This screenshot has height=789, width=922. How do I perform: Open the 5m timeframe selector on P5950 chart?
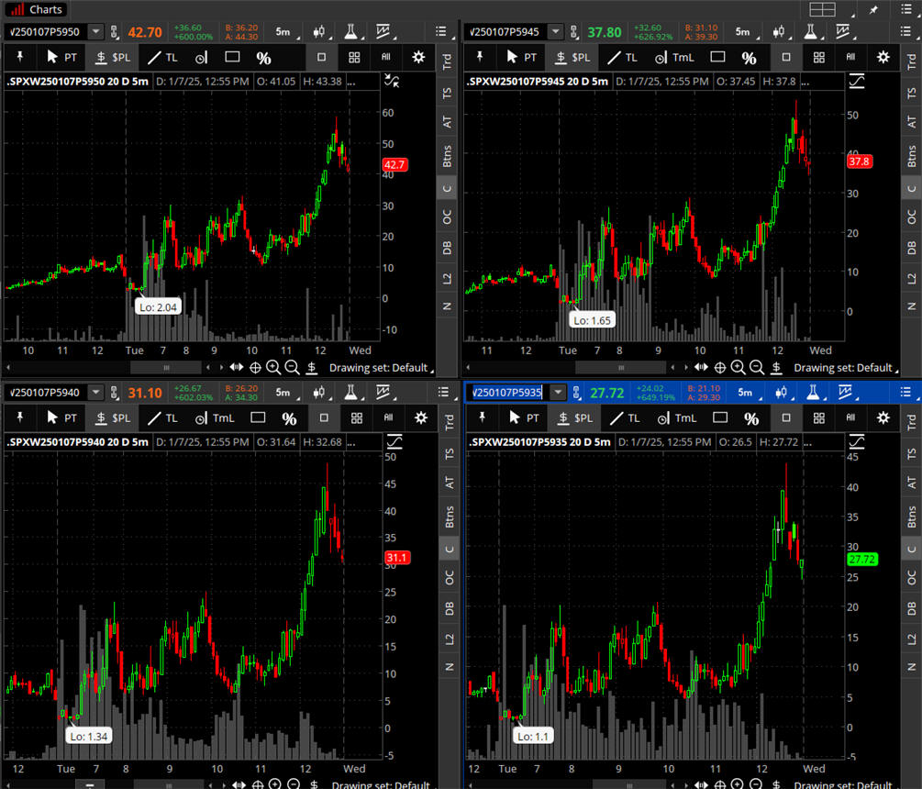(284, 32)
